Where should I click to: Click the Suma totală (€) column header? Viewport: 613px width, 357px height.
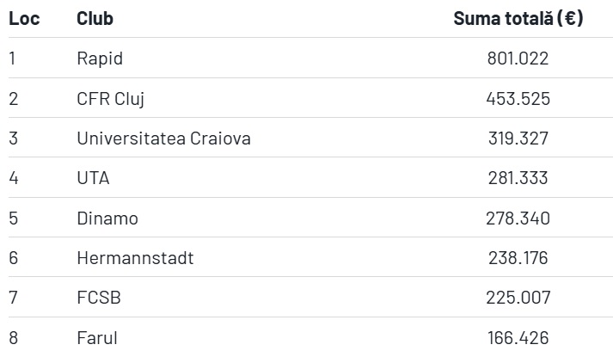coord(518,18)
